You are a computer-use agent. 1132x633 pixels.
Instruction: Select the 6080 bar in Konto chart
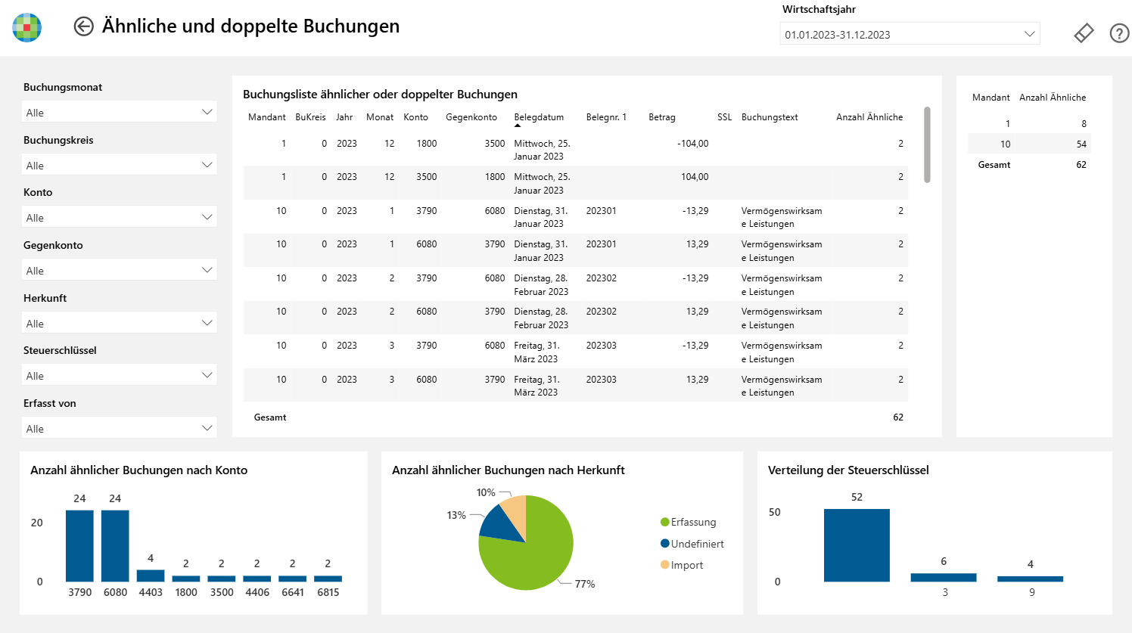coord(115,545)
